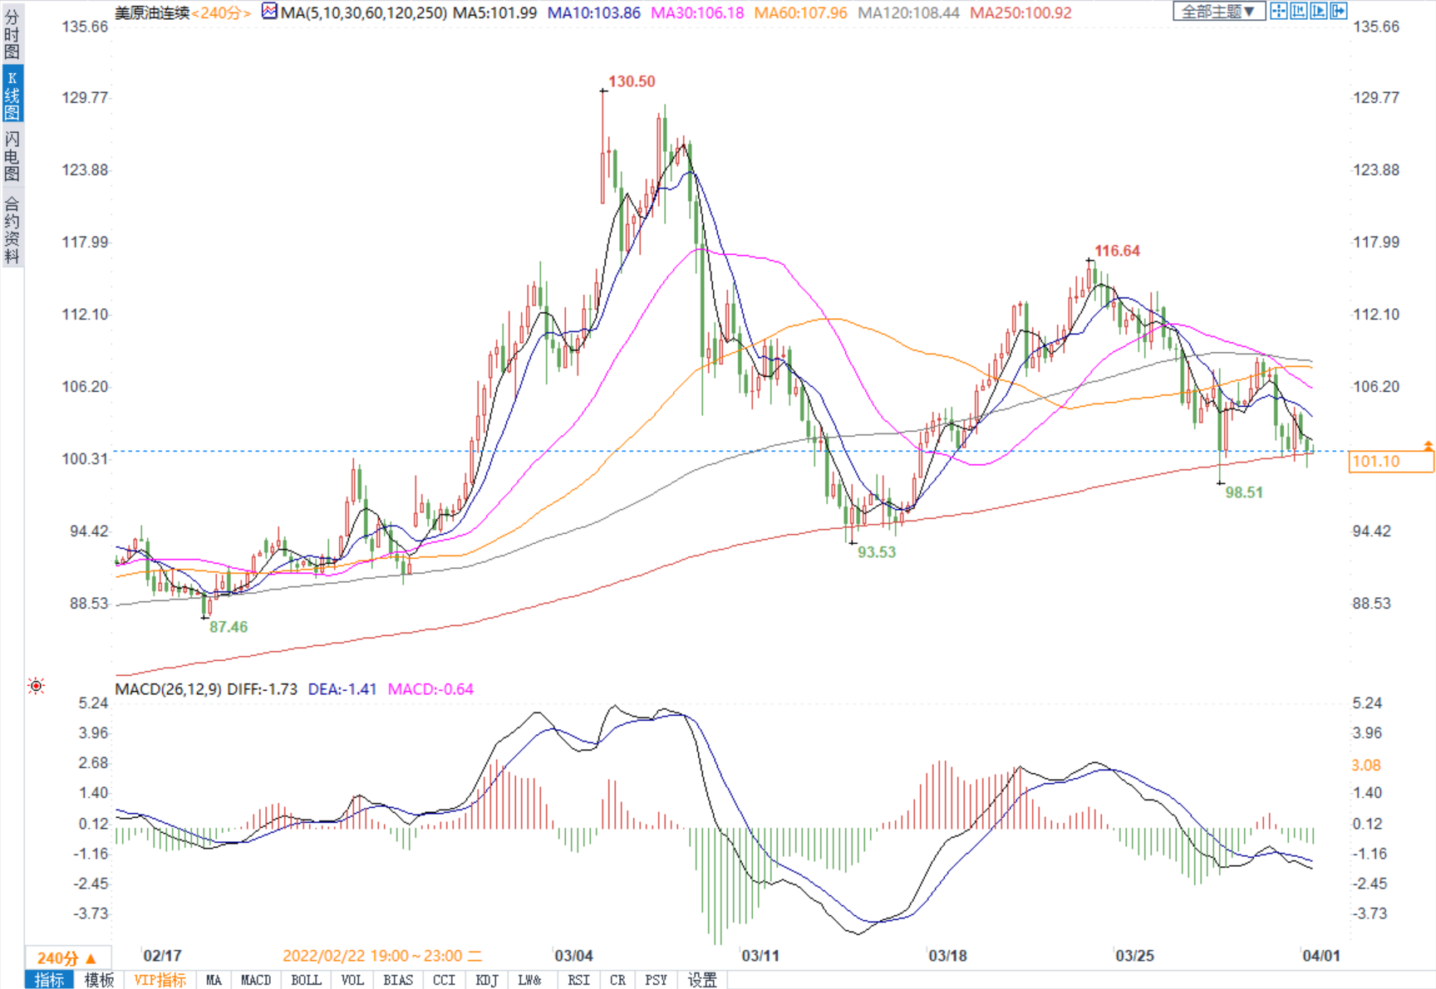Open the 设置 settings button

coord(702,980)
